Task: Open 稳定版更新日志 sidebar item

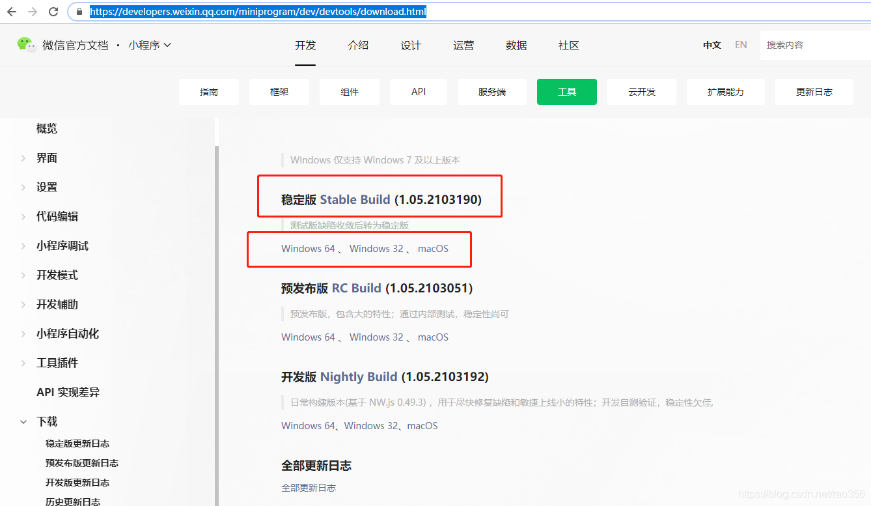Action: [77, 443]
